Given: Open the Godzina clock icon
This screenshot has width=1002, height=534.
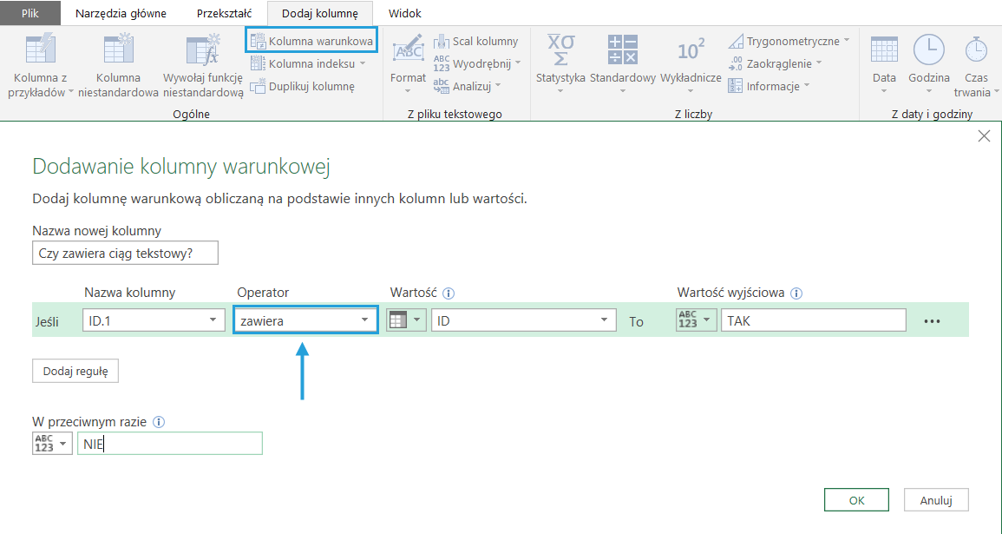Looking at the screenshot, I should point(929,50).
